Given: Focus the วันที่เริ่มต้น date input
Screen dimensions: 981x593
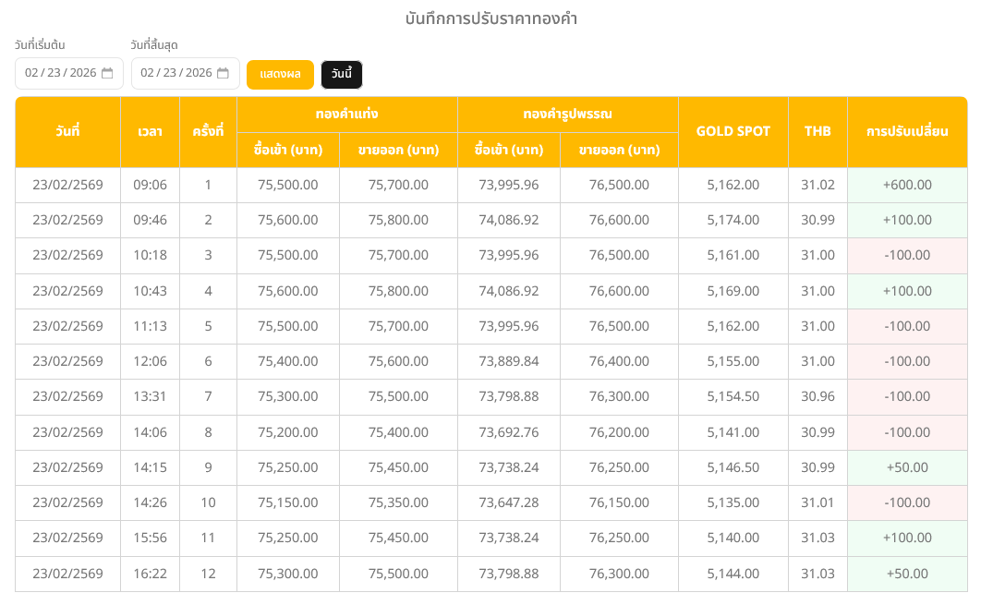Looking at the screenshot, I should point(60,74).
